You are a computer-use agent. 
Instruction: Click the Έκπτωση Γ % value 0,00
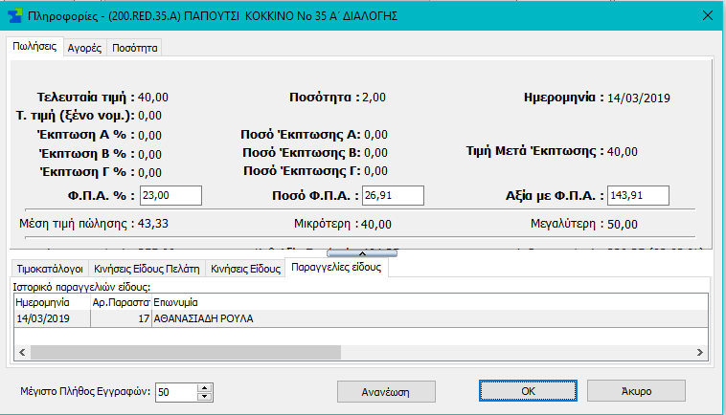pyautogui.click(x=149, y=173)
